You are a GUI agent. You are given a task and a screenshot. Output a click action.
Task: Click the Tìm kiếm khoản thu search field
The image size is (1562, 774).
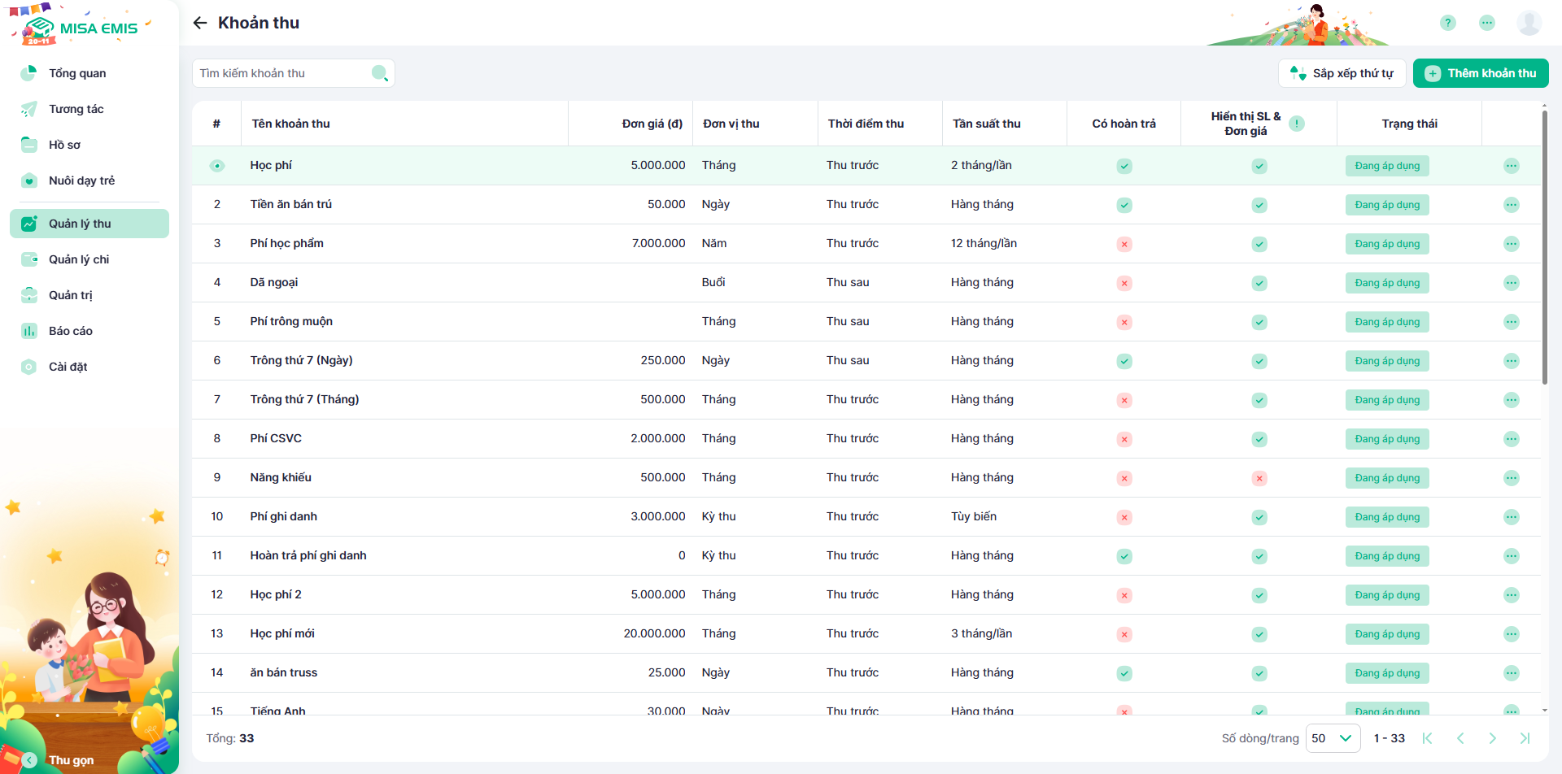click(281, 73)
